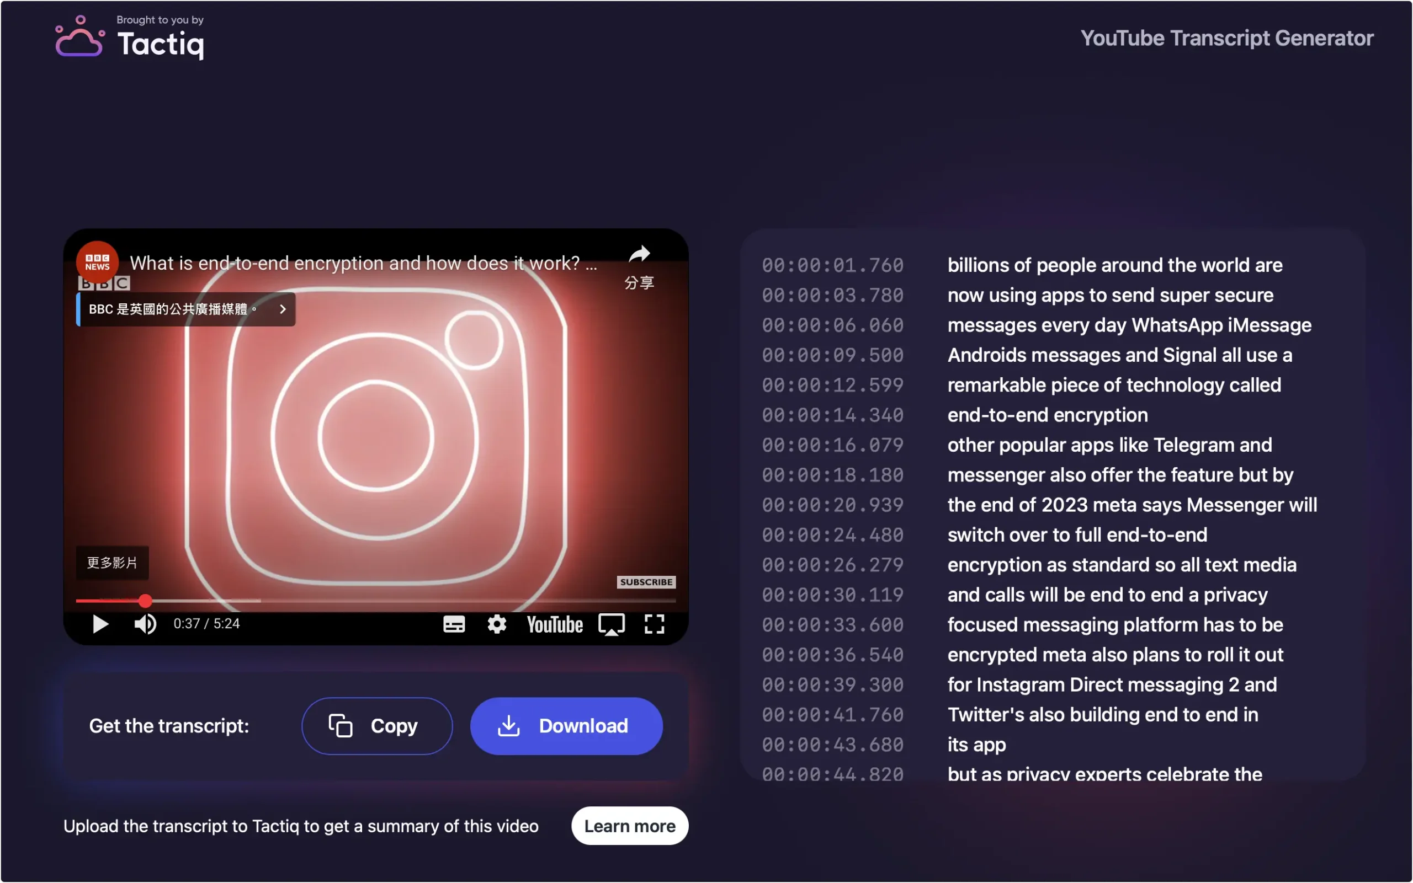Click the video time display 0:37 / 5:24
1413x883 pixels.
point(206,624)
